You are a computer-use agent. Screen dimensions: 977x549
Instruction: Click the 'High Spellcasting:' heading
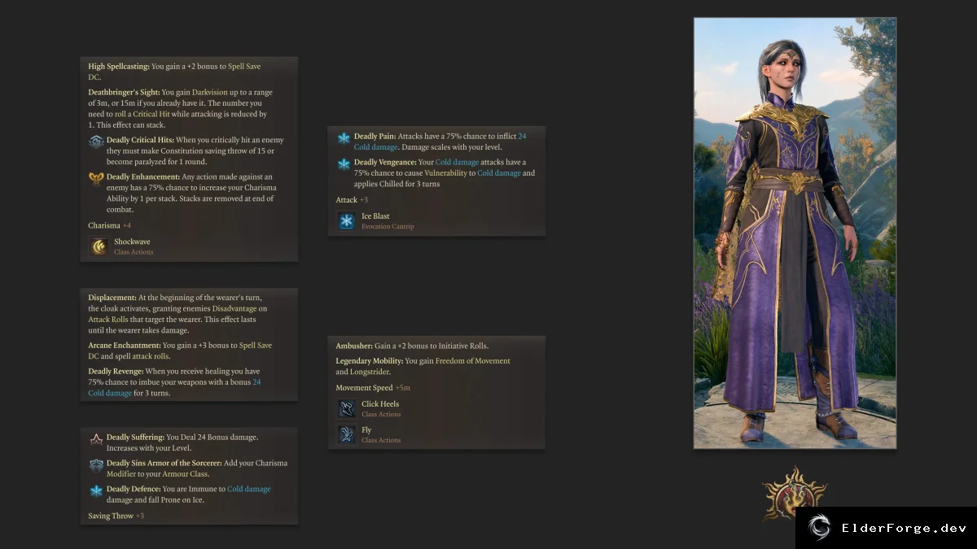coord(119,67)
